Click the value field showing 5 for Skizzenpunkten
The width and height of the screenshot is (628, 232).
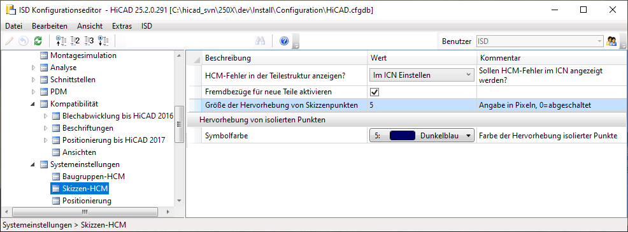[x=422, y=105]
